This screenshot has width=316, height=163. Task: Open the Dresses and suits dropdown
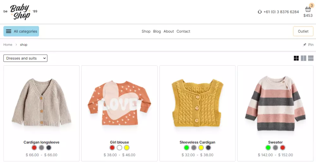point(25,58)
